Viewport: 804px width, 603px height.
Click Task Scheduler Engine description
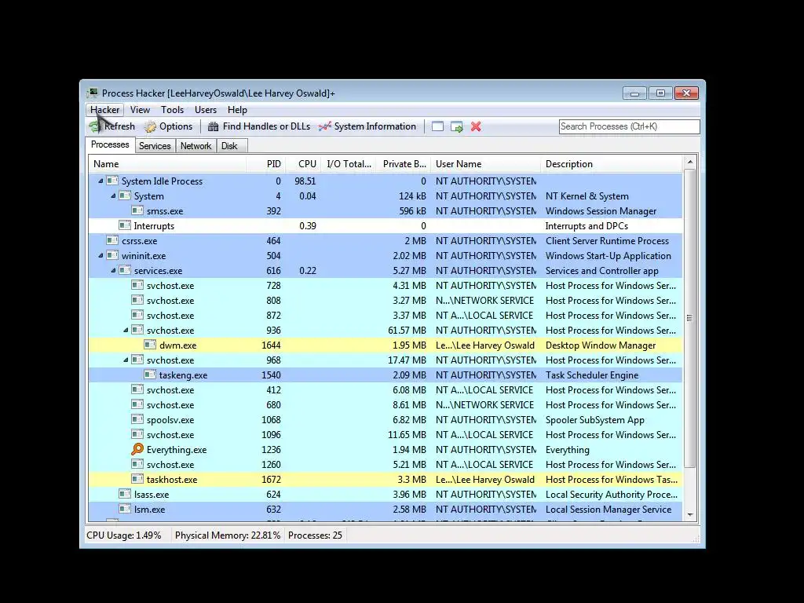click(592, 375)
